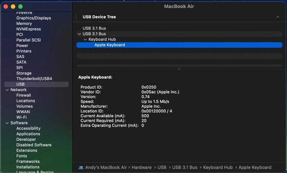Click the laptop icon in path bar
The width and height of the screenshot is (287, 173).
coord(81,167)
